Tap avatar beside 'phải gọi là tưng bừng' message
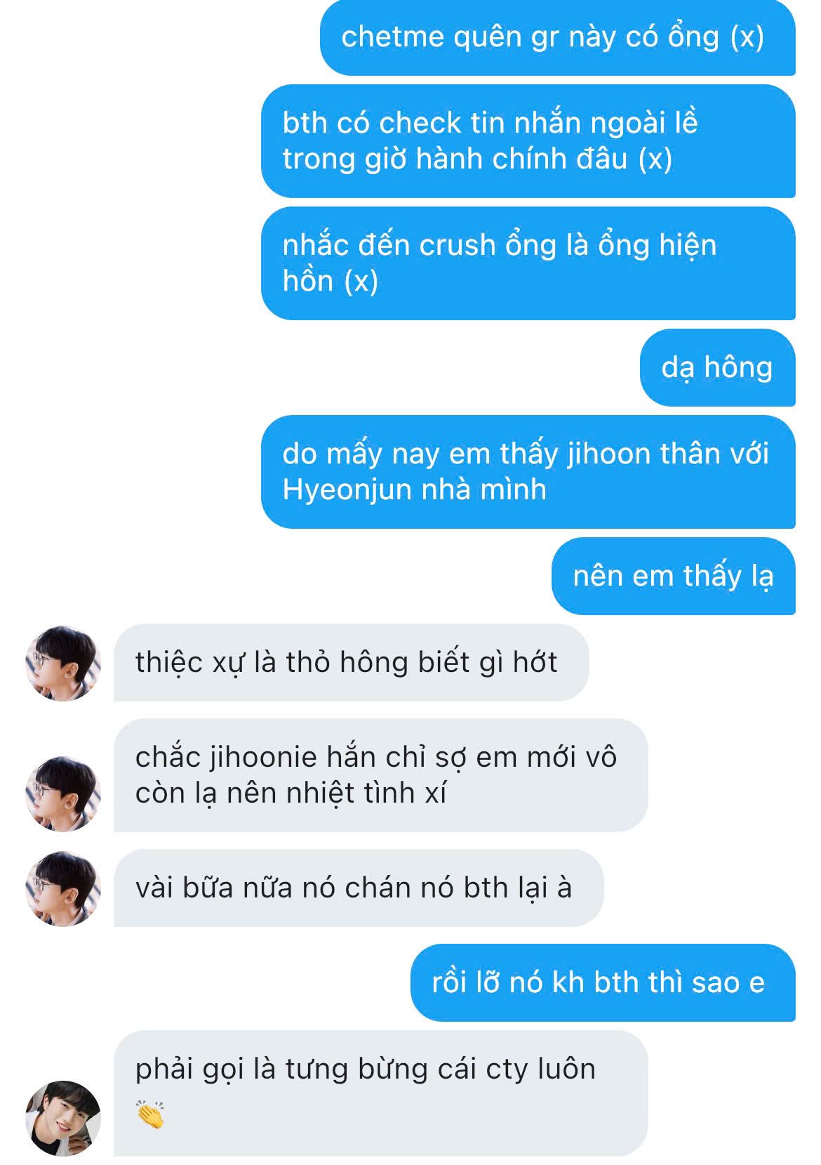 pyautogui.click(x=63, y=1118)
